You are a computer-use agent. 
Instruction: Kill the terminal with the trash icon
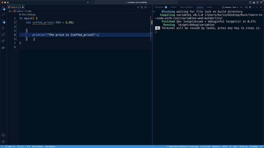[250, 7]
